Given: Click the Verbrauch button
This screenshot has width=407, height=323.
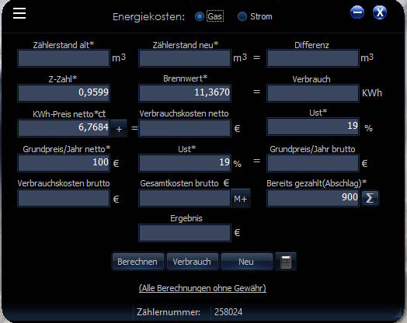Looking at the screenshot, I should coord(192,262).
